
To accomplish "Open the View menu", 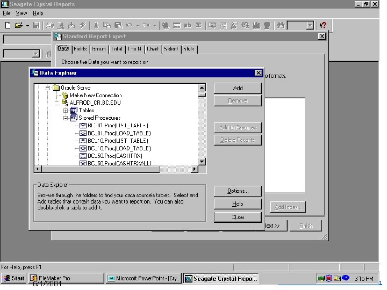I will tap(21, 13).
